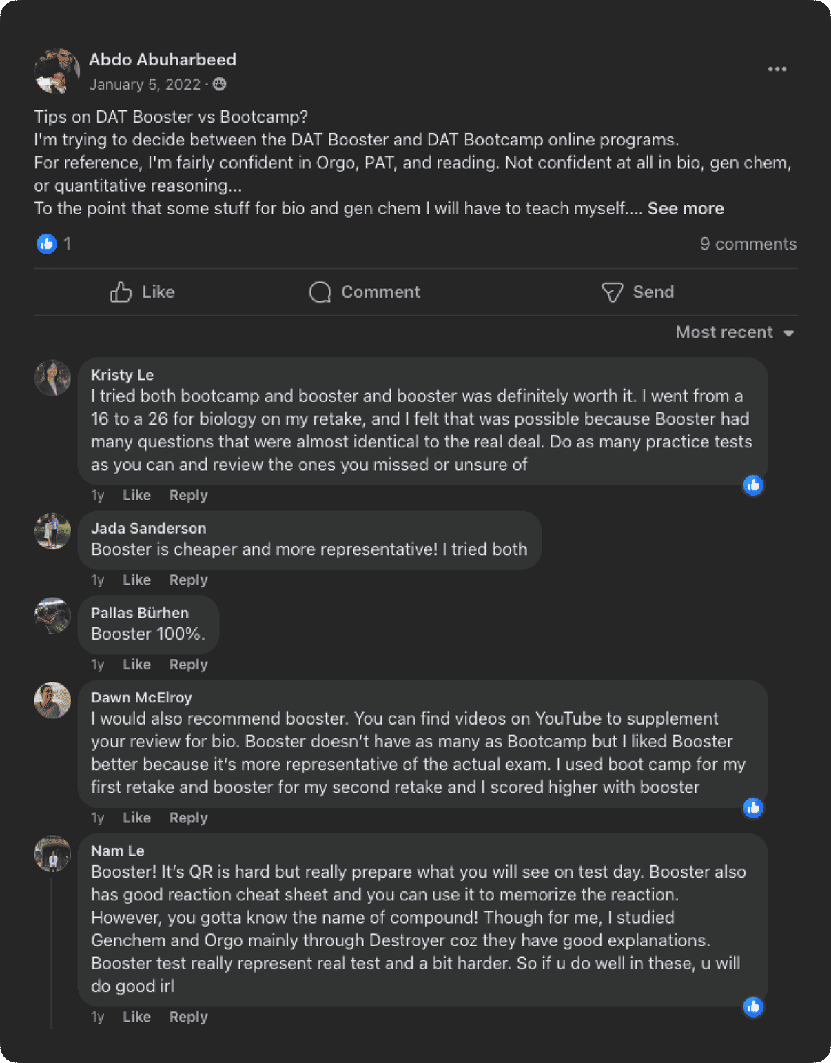Click like reaction badge on Nam Le's comment
This screenshot has height=1063, width=831.
(753, 1006)
